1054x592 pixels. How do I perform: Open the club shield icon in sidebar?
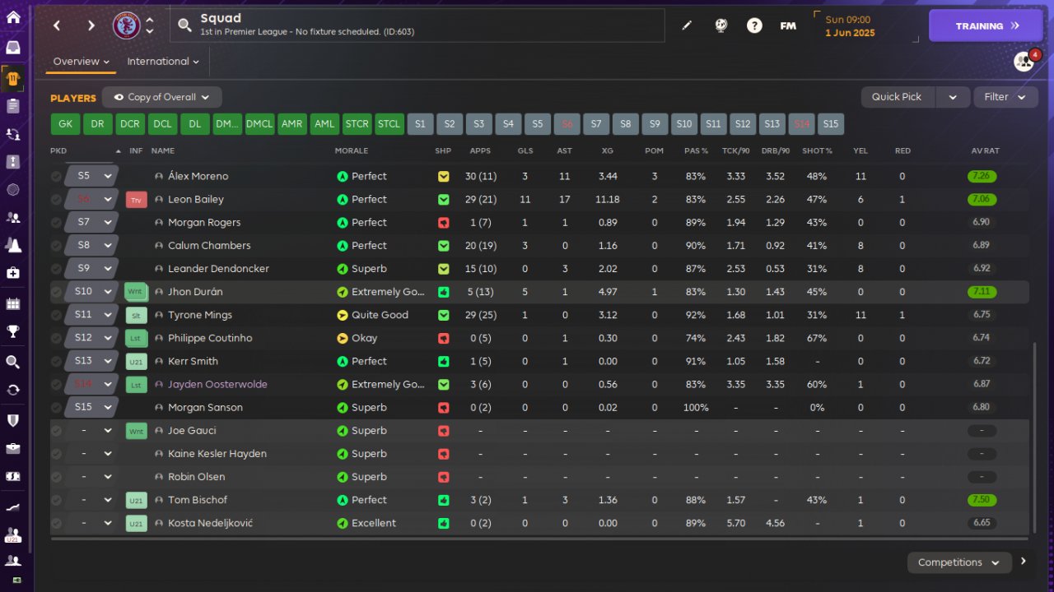(13, 420)
